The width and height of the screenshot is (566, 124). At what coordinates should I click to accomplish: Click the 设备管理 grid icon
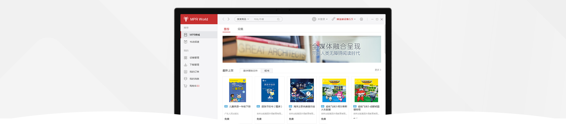click(185, 58)
